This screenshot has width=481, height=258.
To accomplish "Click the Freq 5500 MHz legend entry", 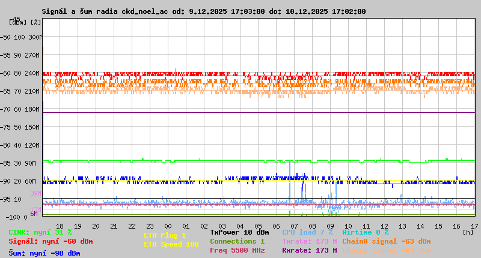I will pos(237,250).
